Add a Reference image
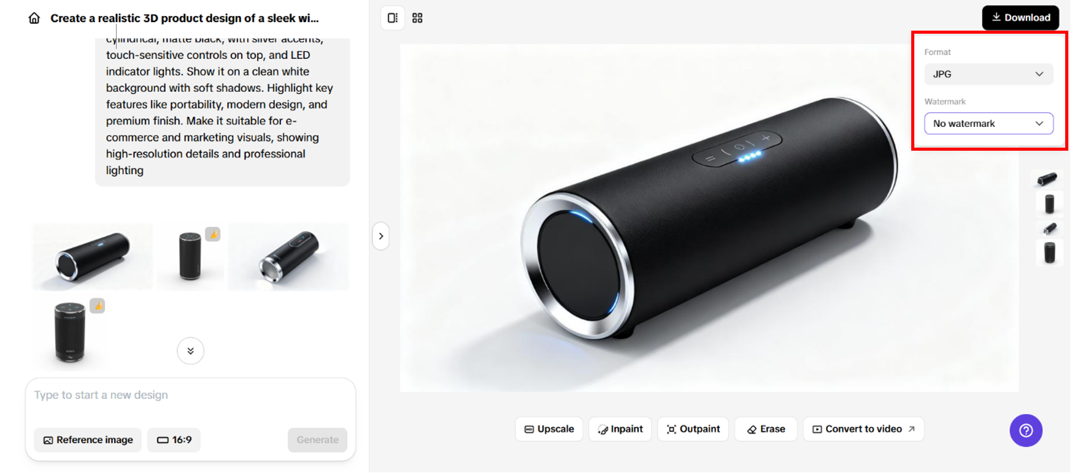 click(88, 440)
